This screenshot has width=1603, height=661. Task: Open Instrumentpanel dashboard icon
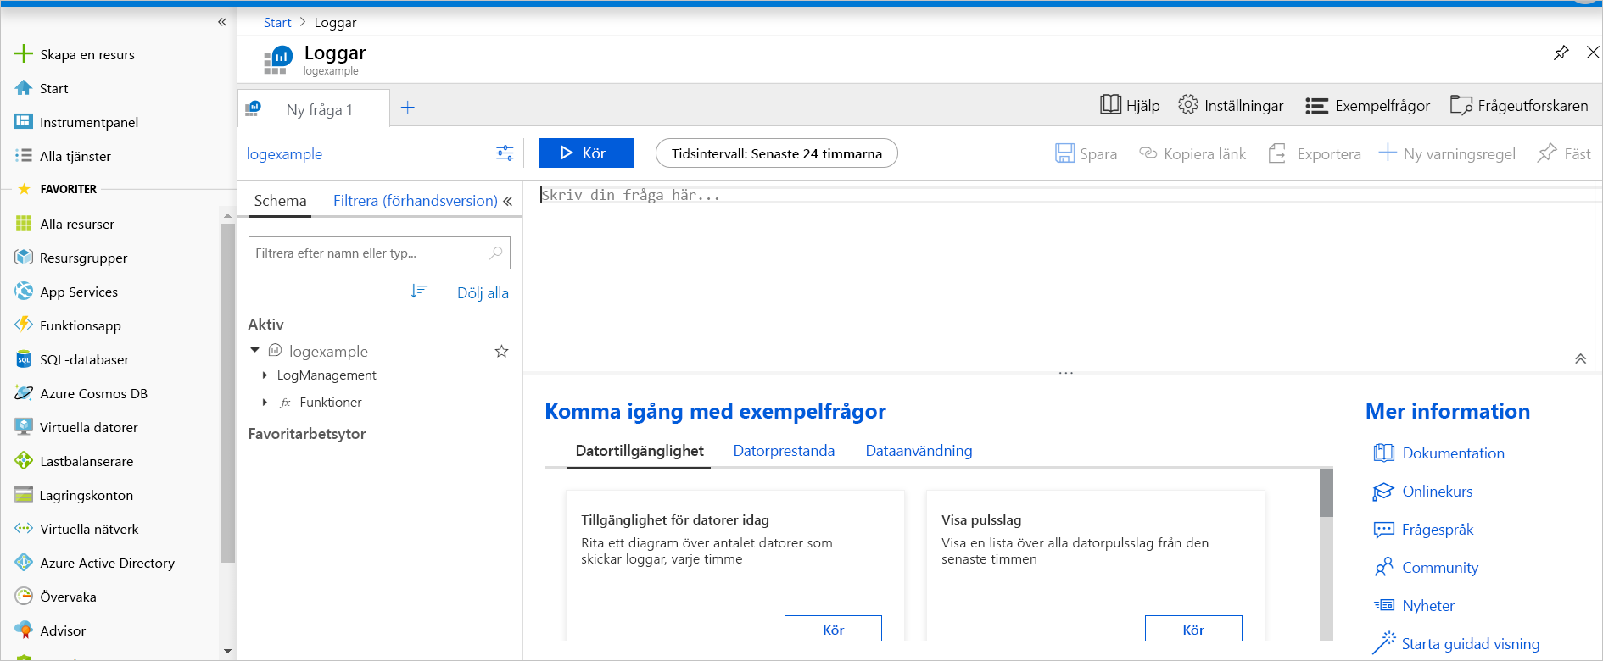tap(24, 122)
